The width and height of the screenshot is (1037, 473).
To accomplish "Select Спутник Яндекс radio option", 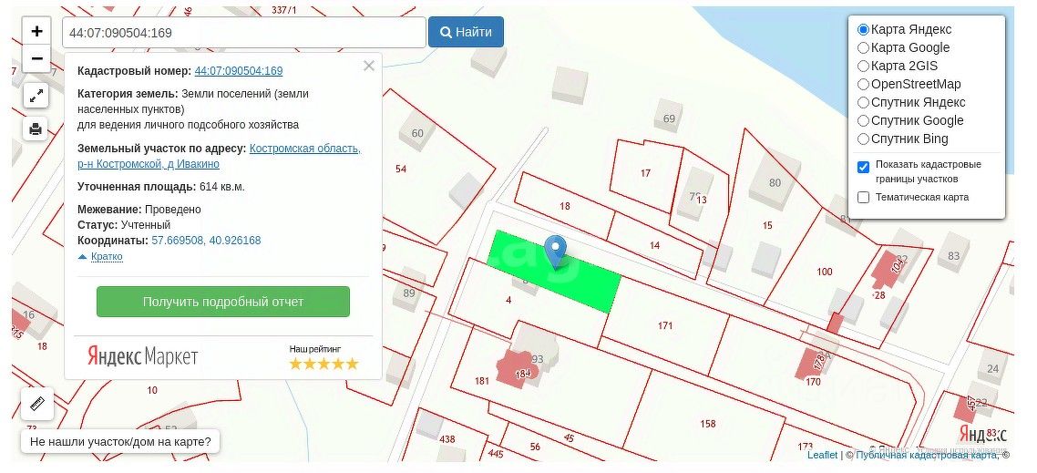I will coord(863,103).
